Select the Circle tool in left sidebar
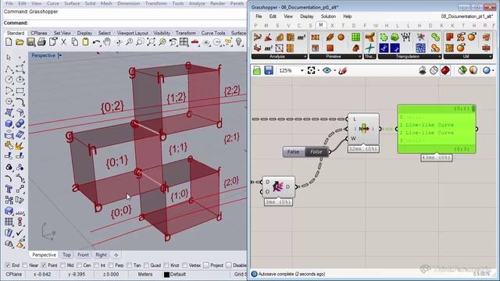 9,80
